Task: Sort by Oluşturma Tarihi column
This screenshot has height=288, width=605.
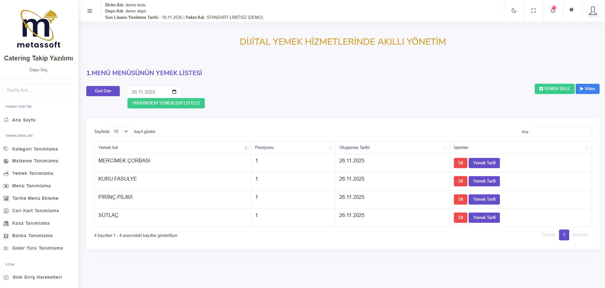Action: tap(392, 148)
